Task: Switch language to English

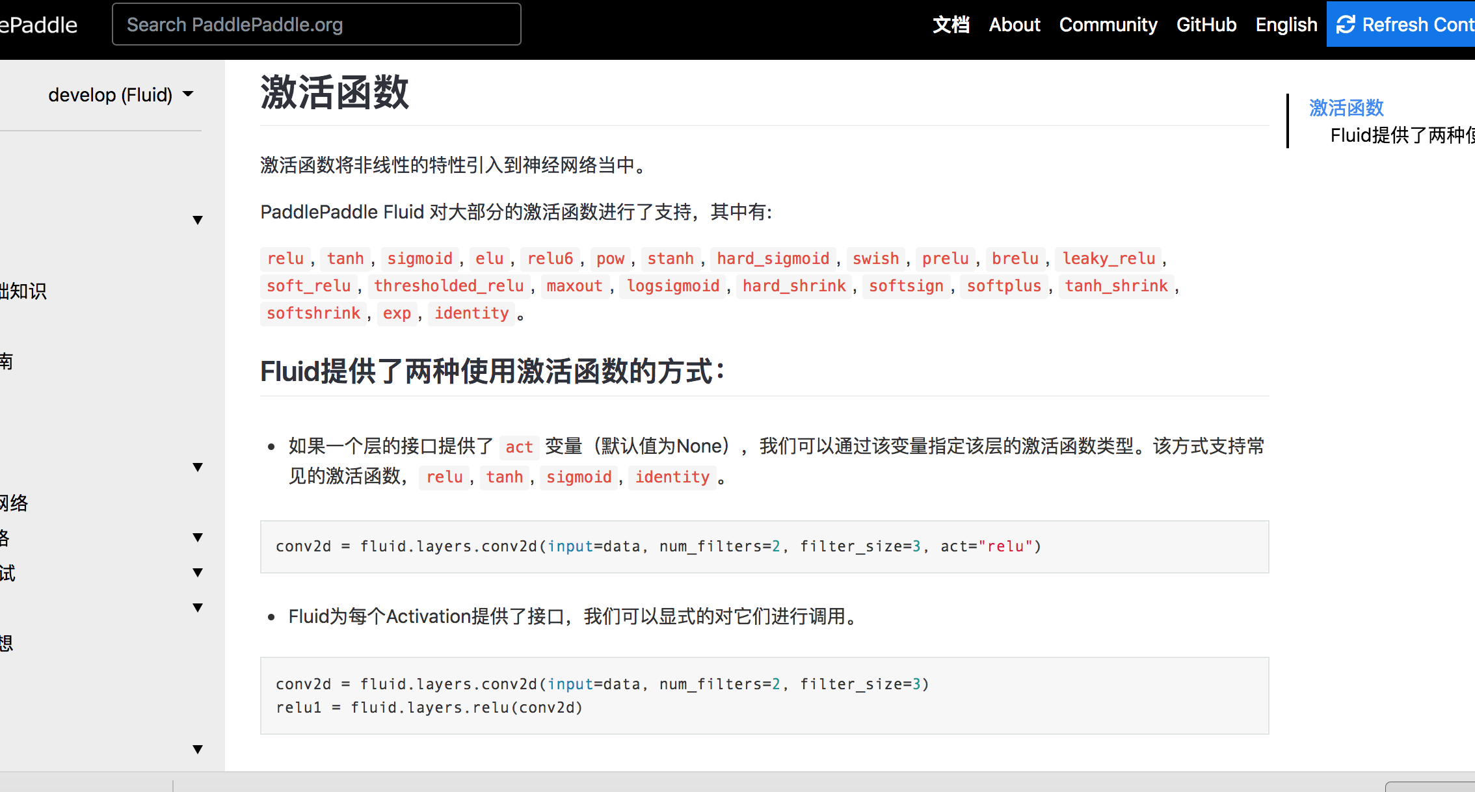Action: (x=1286, y=25)
